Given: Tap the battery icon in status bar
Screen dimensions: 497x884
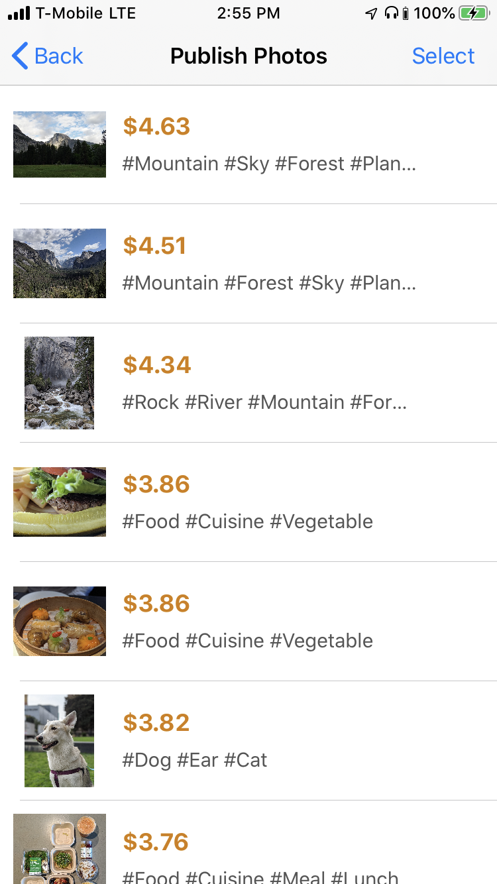Looking at the screenshot, I should pyautogui.click(x=473, y=13).
